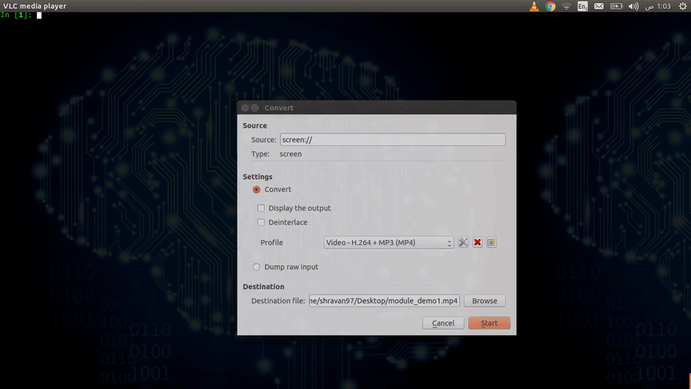This screenshot has width=691, height=389.
Task: Click the VLC cone icon in the top panel
Action: [x=534, y=6]
